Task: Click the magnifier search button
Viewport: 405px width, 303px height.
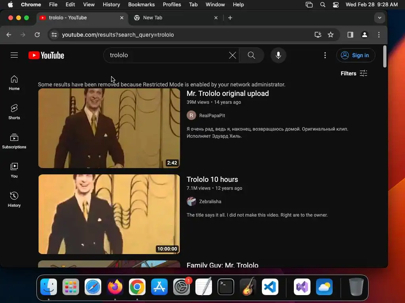Action: tap(251, 55)
